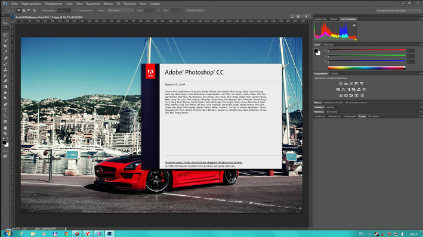This screenshot has width=423, height=237.
Task: Select the Eraser tool
Action: point(5,81)
